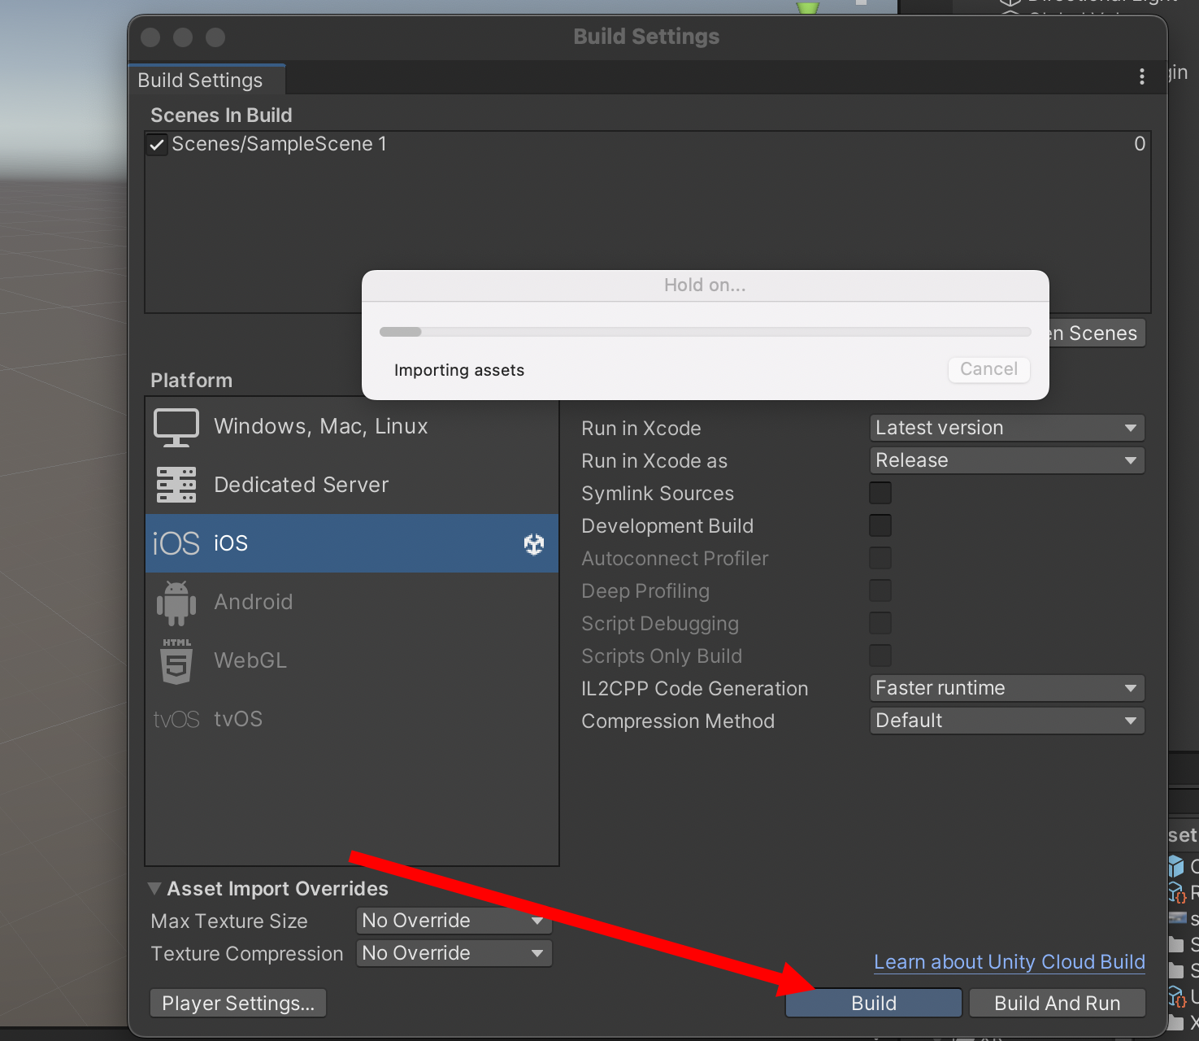Image resolution: width=1199 pixels, height=1041 pixels.
Task: Click the Build button
Action: (x=874, y=1003)
